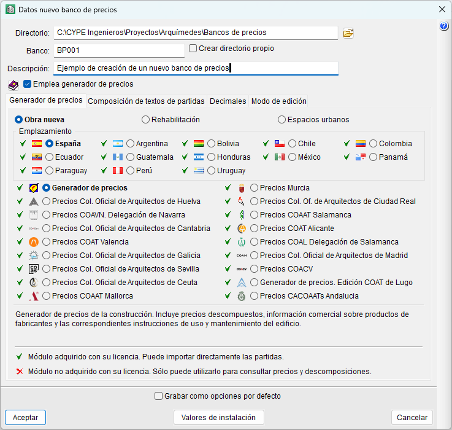This screenshot has height=430, width=452.
Task: Select the Espacios urbanos option
Action: 282,120
